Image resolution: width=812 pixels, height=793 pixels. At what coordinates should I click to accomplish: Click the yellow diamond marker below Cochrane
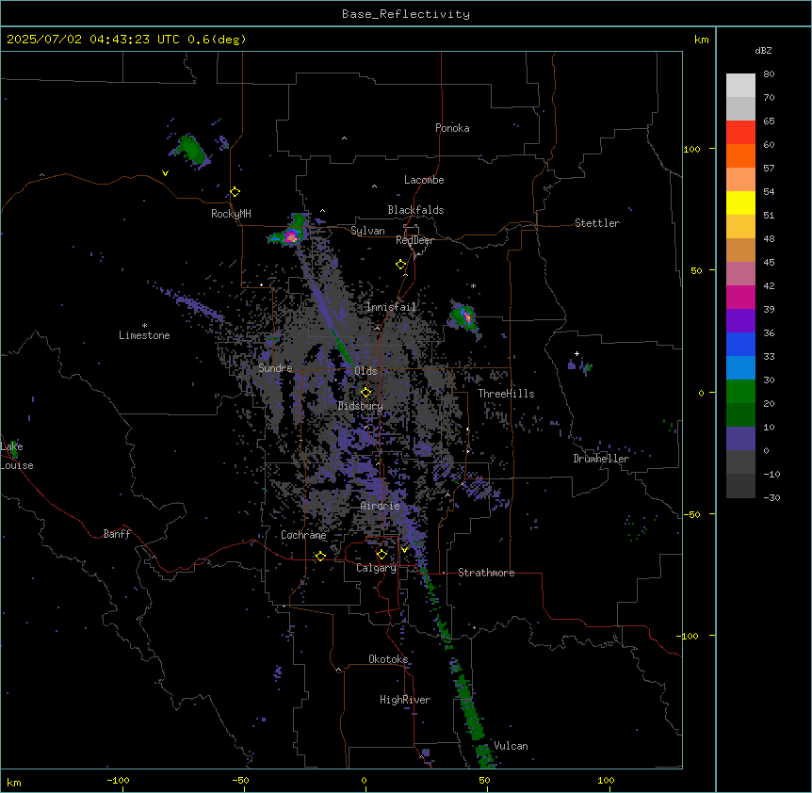click(x=320, y=556)
